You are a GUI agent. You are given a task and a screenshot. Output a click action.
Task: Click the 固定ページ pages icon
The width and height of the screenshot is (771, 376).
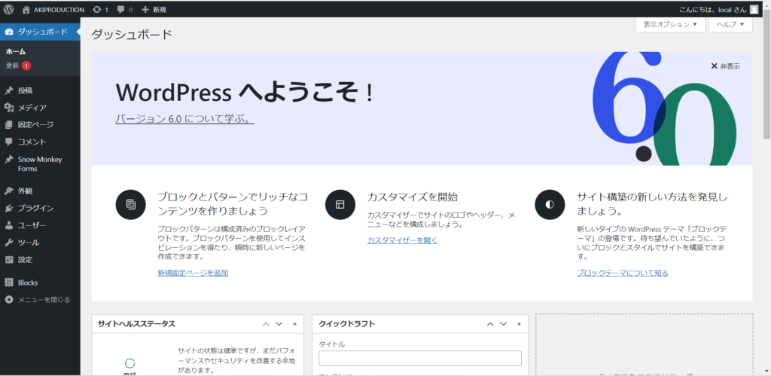9,125
